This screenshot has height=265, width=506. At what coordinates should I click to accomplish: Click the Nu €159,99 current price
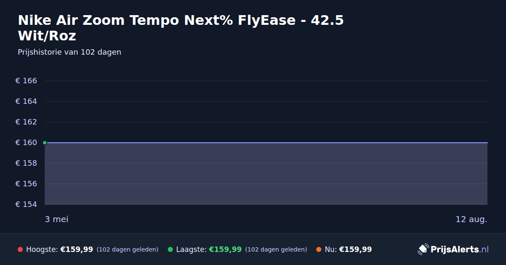(355, 249)
